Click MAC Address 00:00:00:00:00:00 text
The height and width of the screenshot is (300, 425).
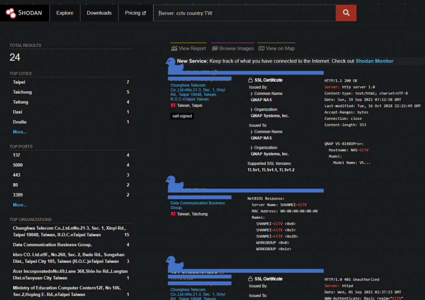285,211
